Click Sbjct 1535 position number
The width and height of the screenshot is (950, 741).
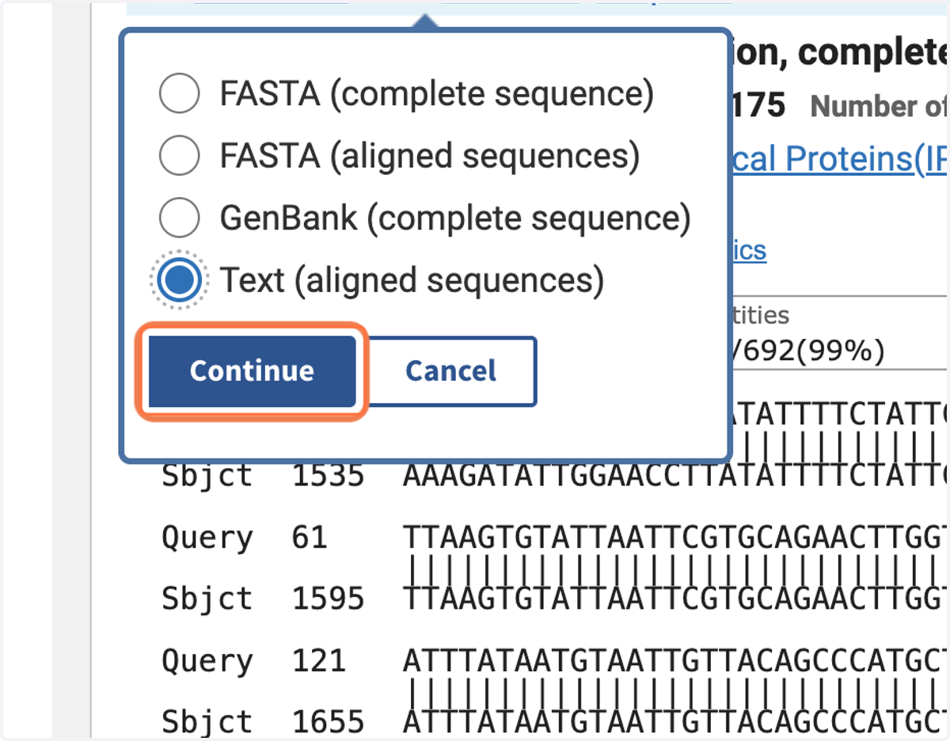(x=329, y=476)
